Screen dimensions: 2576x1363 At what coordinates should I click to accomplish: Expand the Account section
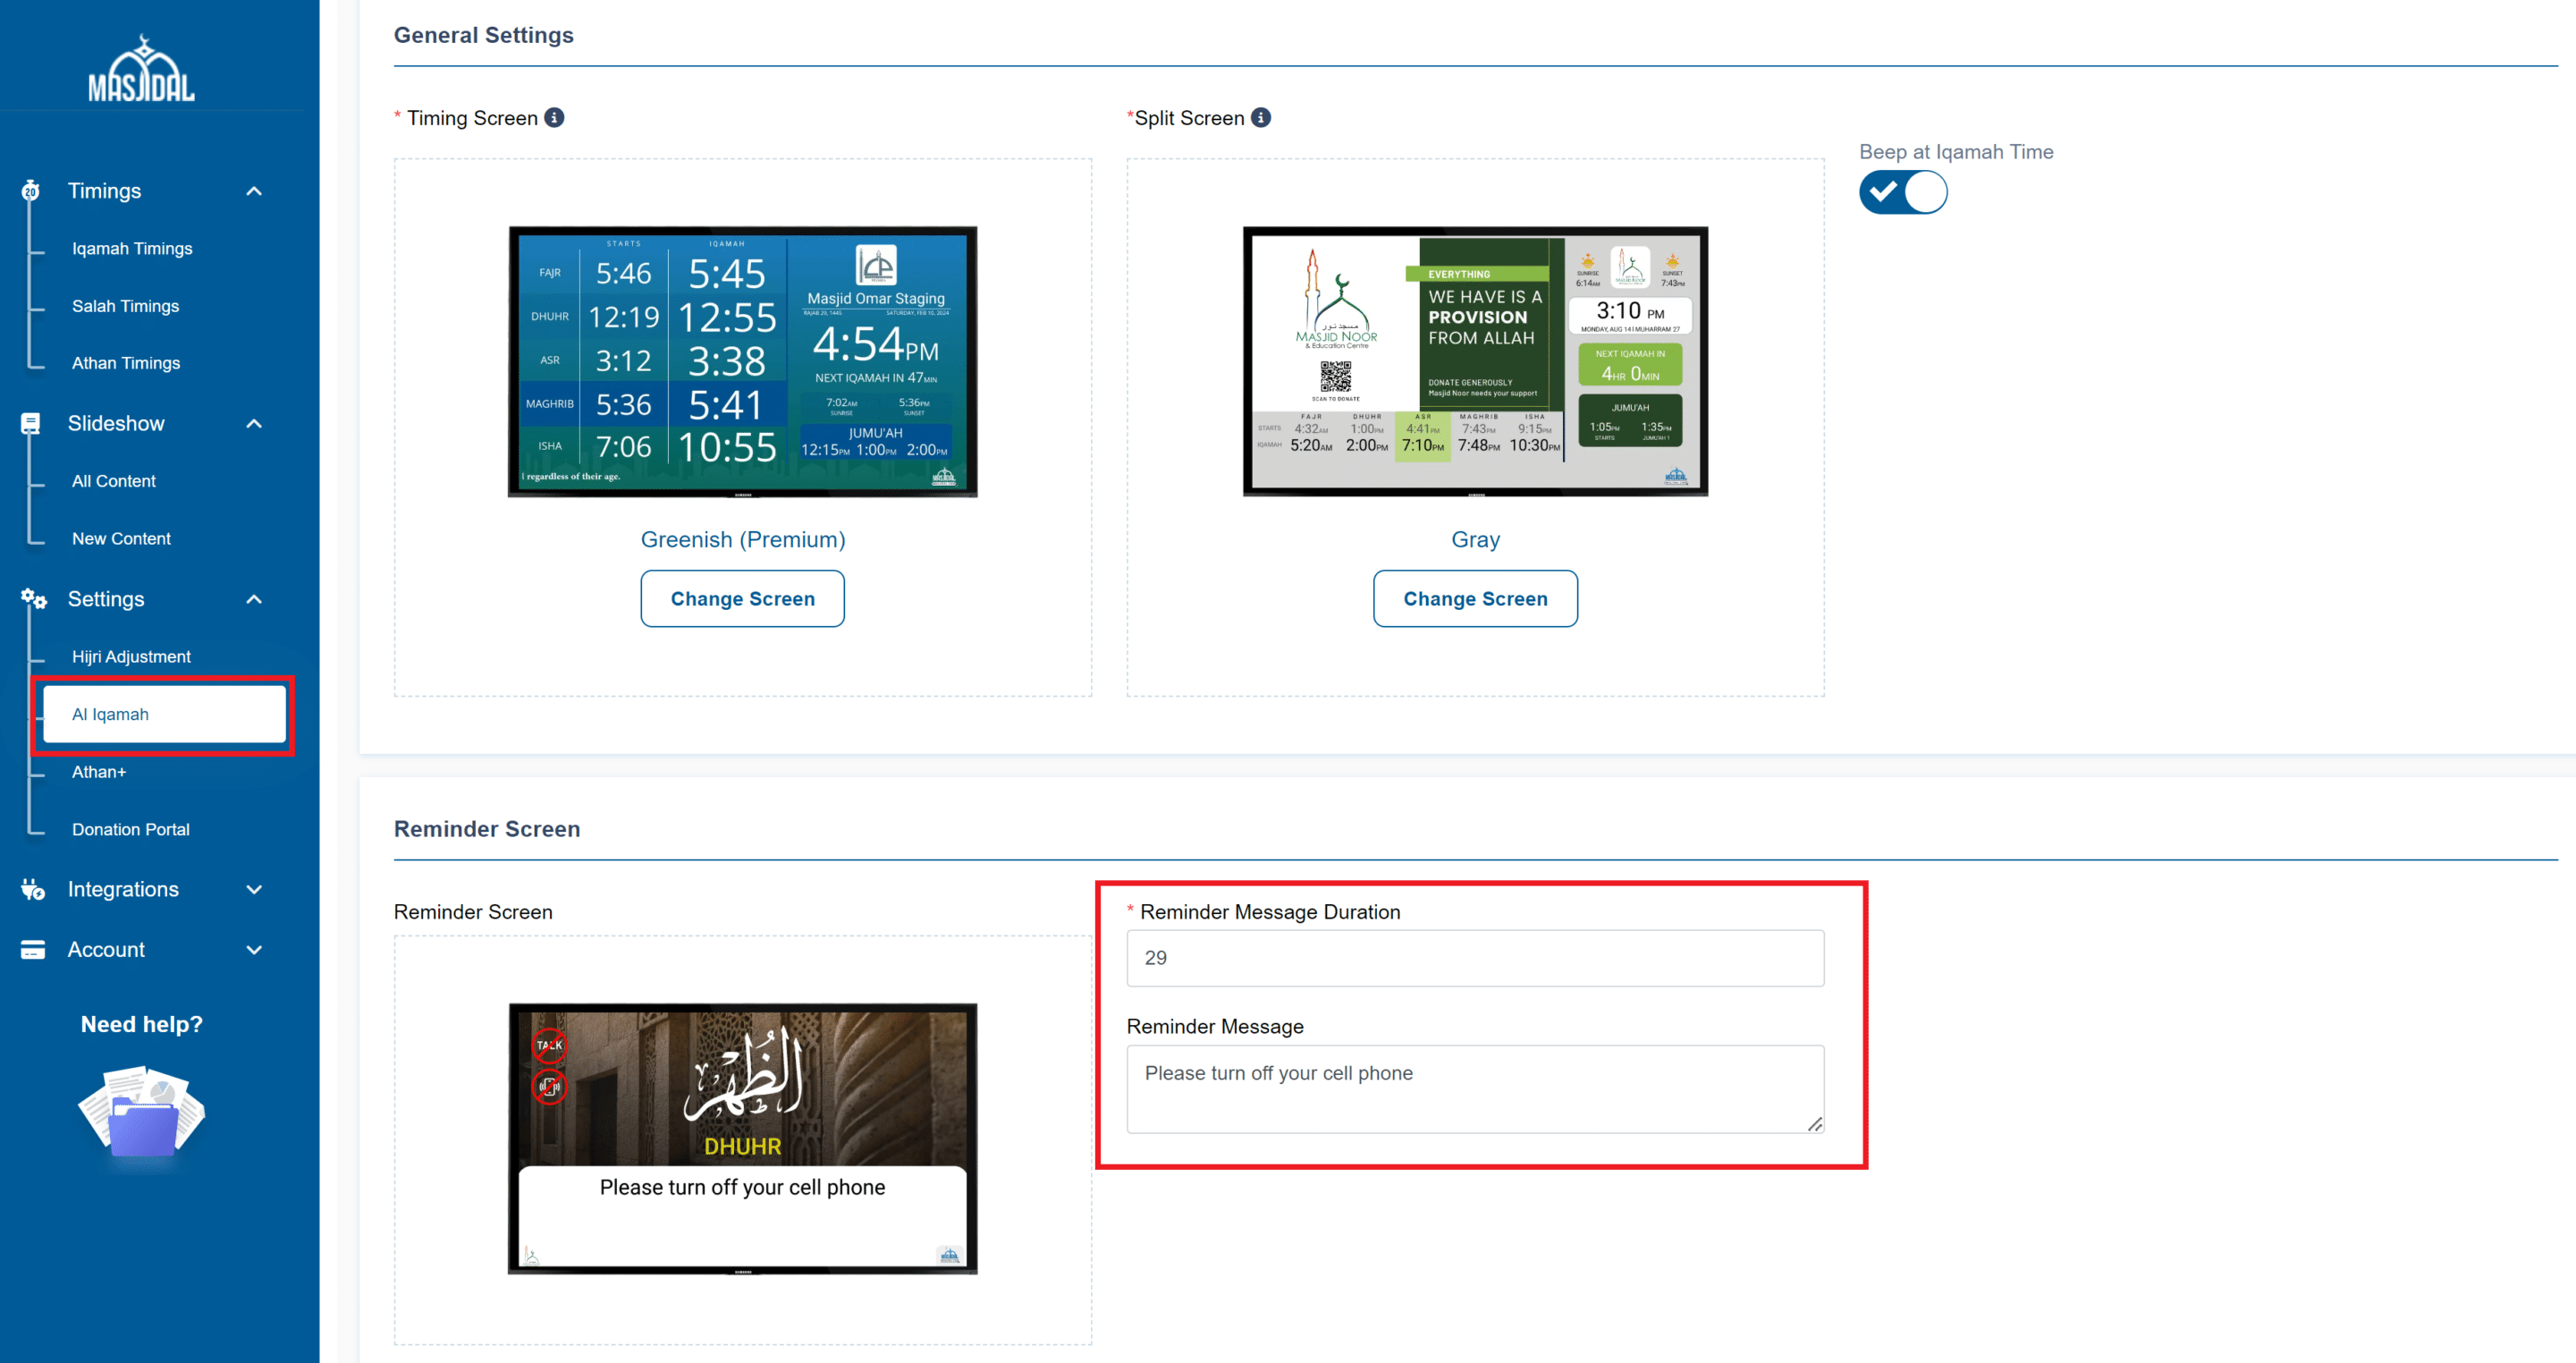253,950
